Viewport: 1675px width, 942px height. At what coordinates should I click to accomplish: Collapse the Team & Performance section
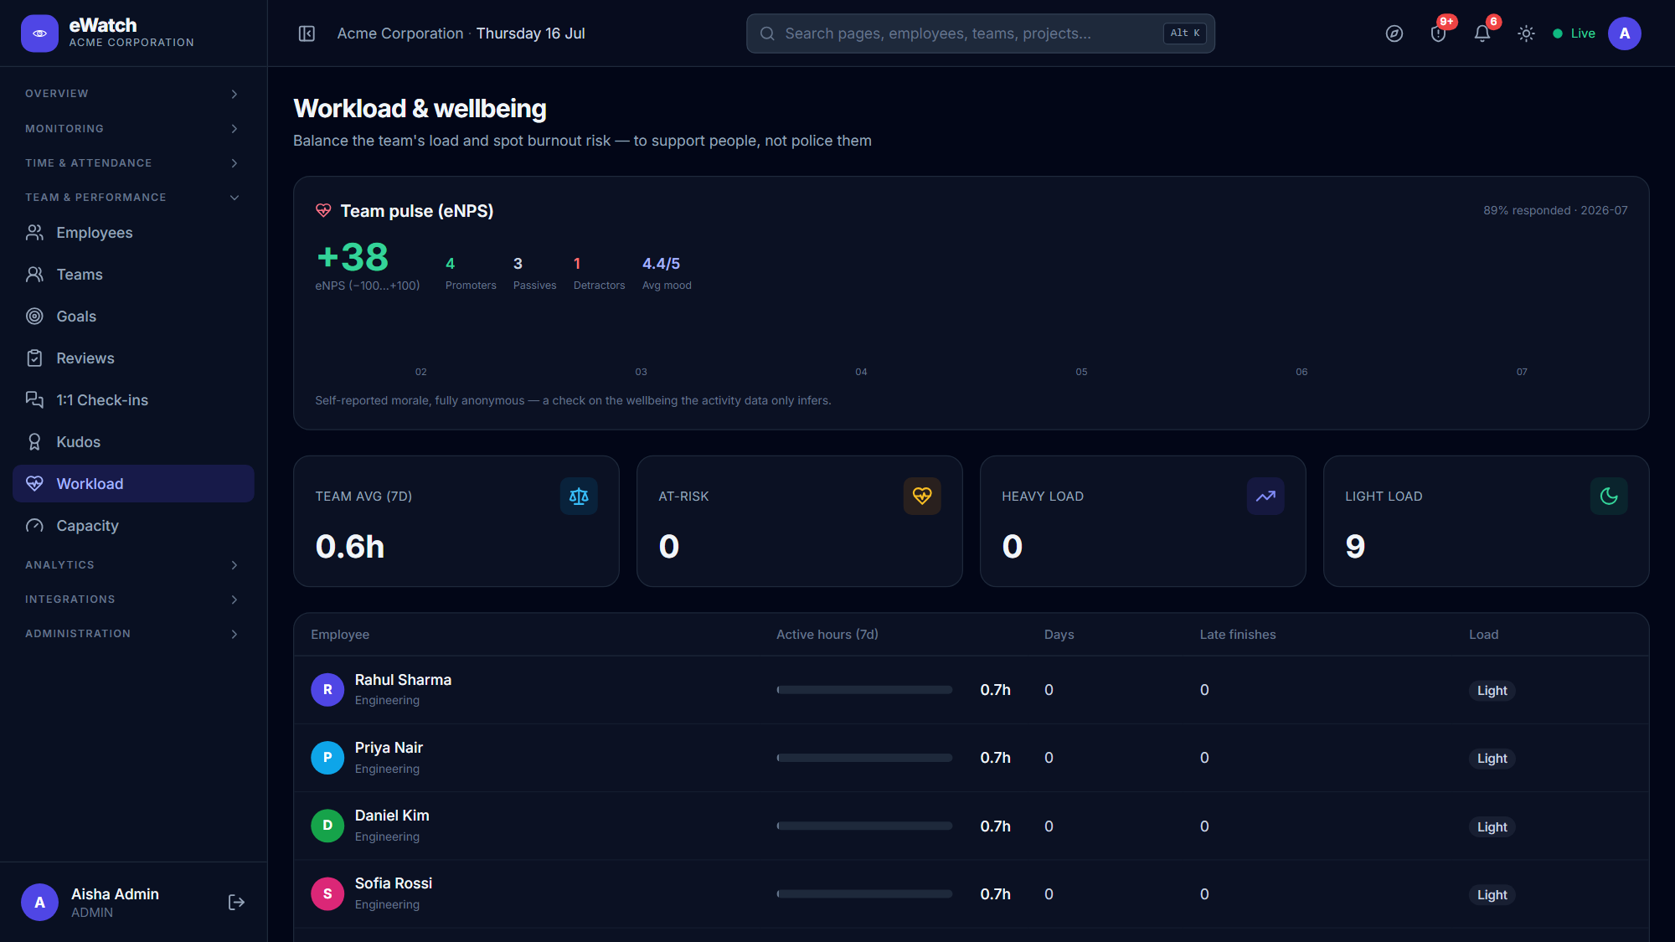tap(133, 198)
